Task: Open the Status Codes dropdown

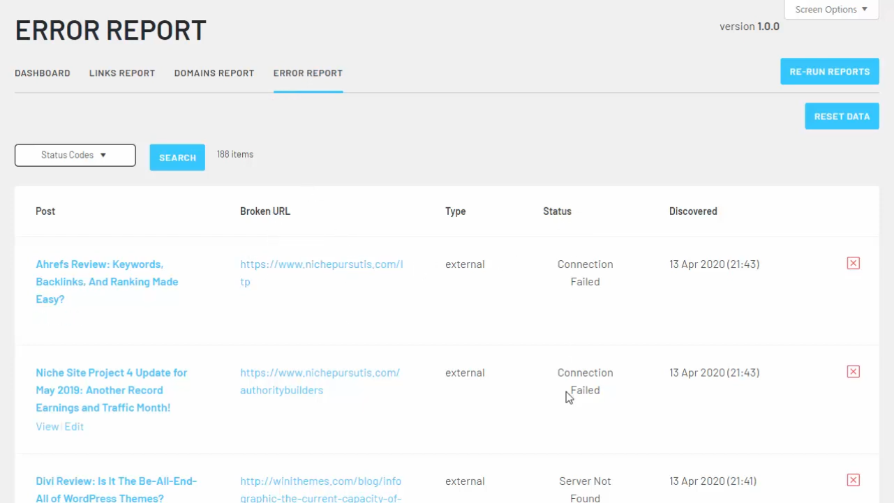Action: point(75,155)
